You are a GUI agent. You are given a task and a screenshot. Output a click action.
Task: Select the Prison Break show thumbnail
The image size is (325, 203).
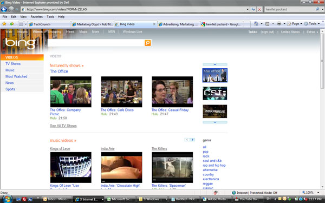pyautogui.click(x=214, y=112)
